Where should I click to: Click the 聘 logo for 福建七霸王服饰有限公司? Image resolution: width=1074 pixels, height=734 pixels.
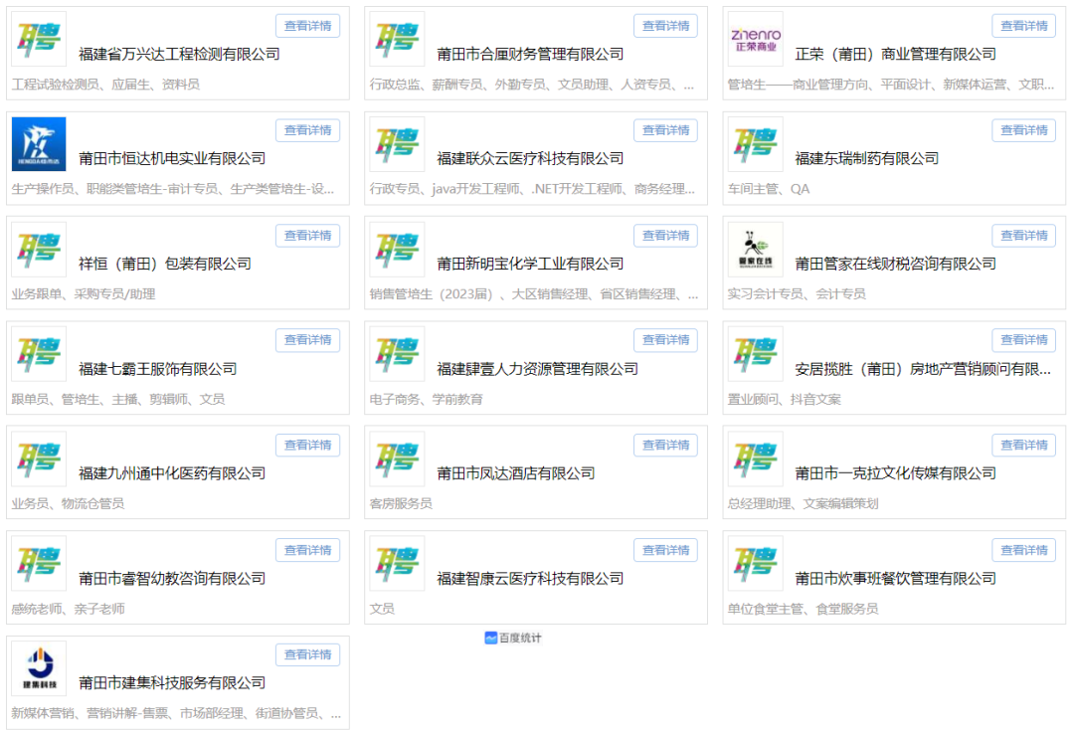click(39, 354)
